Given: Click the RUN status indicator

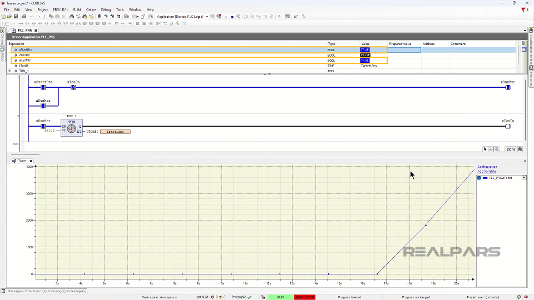Looking at the screenshot, I should coord(280,297).
